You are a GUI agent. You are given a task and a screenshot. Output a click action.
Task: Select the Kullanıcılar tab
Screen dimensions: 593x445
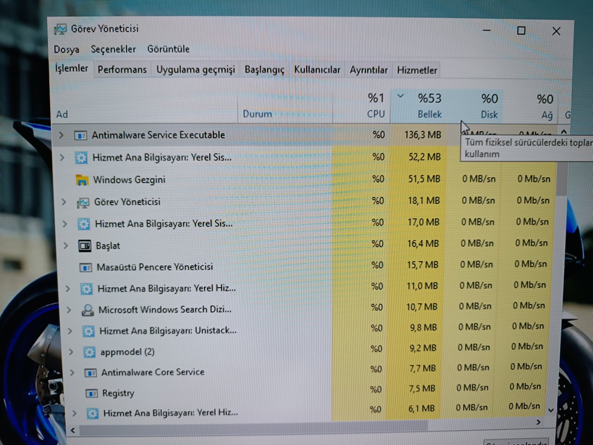[317, 70]
